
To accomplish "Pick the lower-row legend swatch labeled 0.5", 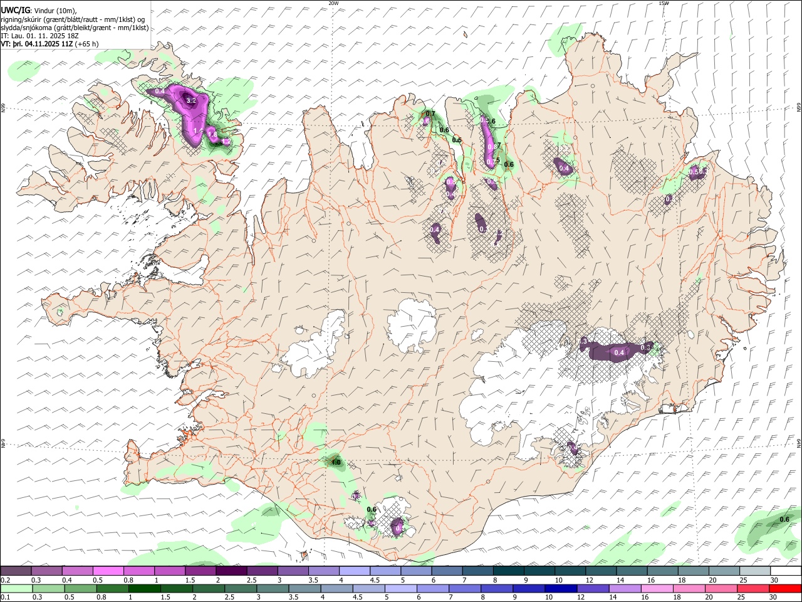I will click(x=80, y=588).
